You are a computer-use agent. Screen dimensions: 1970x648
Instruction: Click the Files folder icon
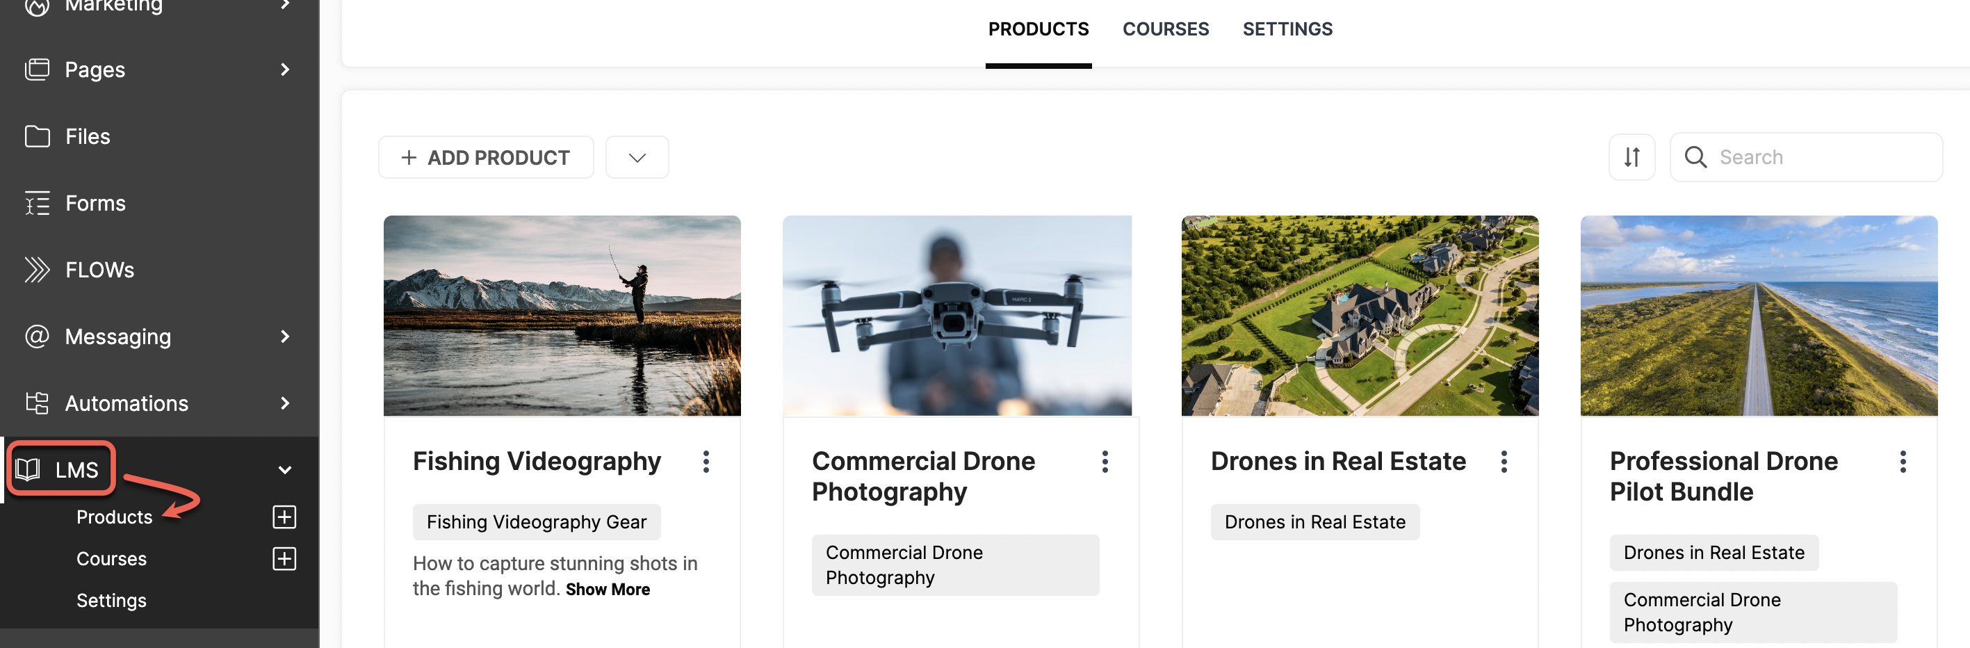(37, 136)
